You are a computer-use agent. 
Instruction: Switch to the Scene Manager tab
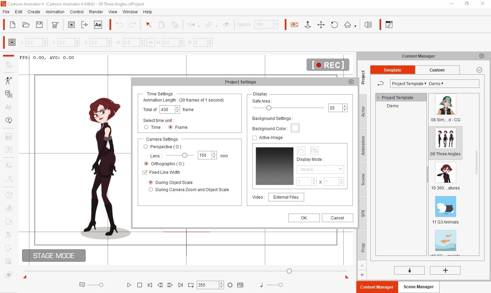pyautogui.click(x=419, y=287)
